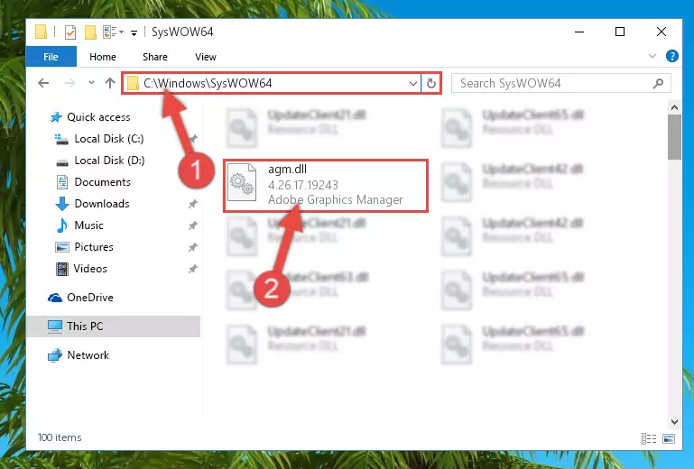The image size is (694, 469).
Task: Switch to Large icons view in status bar
Action: pos(669,438)
